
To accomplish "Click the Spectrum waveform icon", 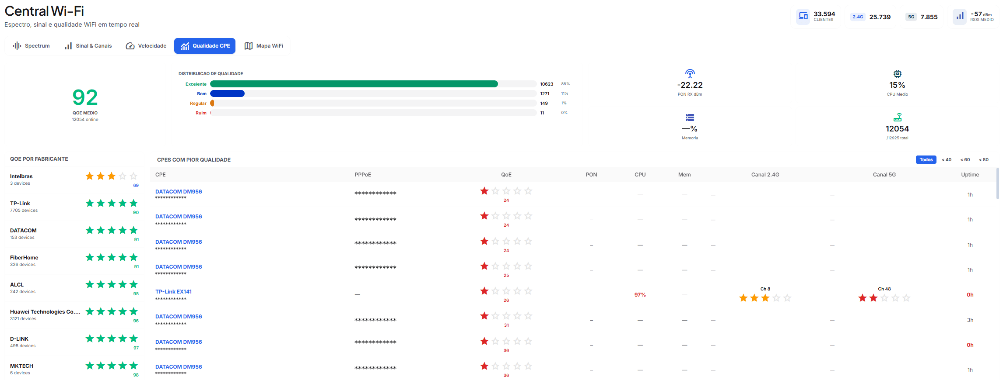I will (17, 46).
